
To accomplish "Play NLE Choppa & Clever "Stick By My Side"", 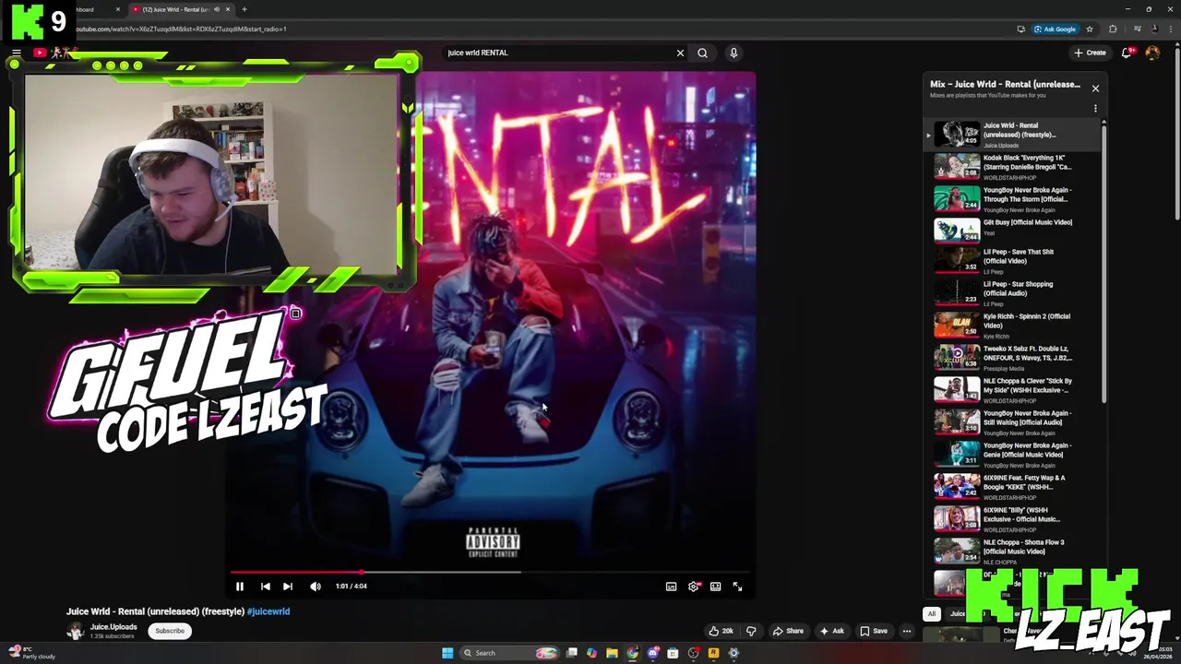I will click(1012, 390).
